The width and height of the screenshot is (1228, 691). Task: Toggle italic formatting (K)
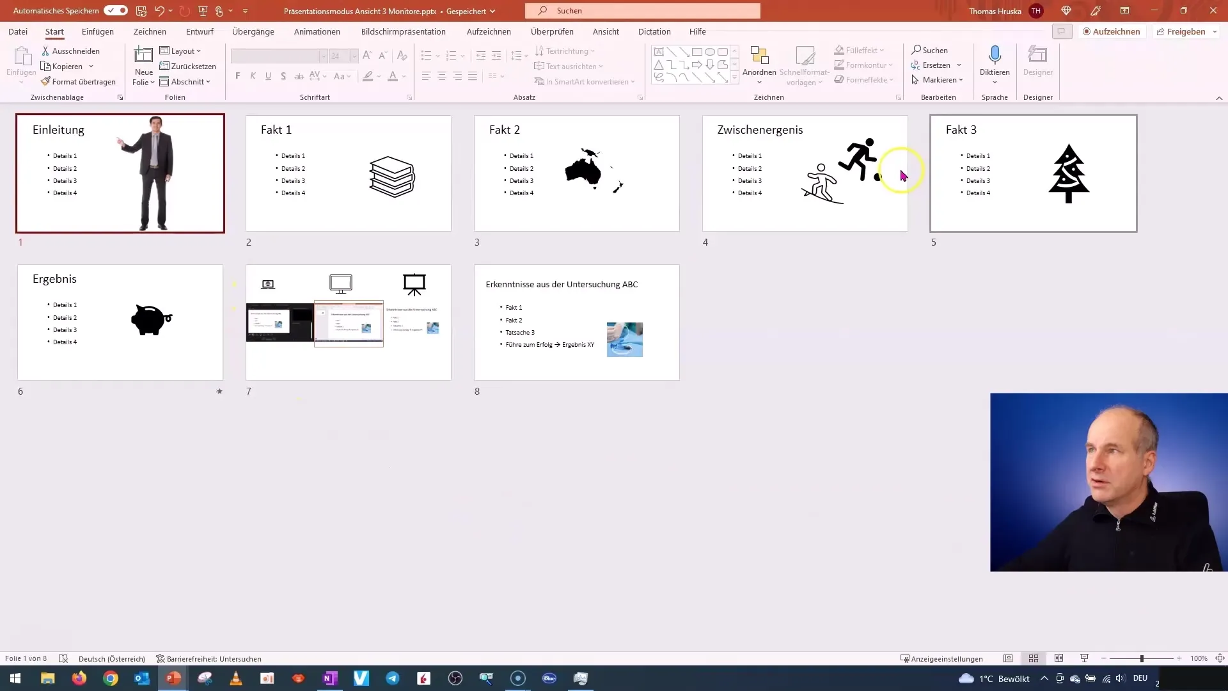click(253, 76)
